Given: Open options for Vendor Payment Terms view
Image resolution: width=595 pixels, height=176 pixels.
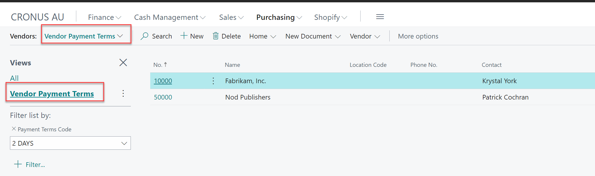Looking at the screenshot, I should click(123, 93).
